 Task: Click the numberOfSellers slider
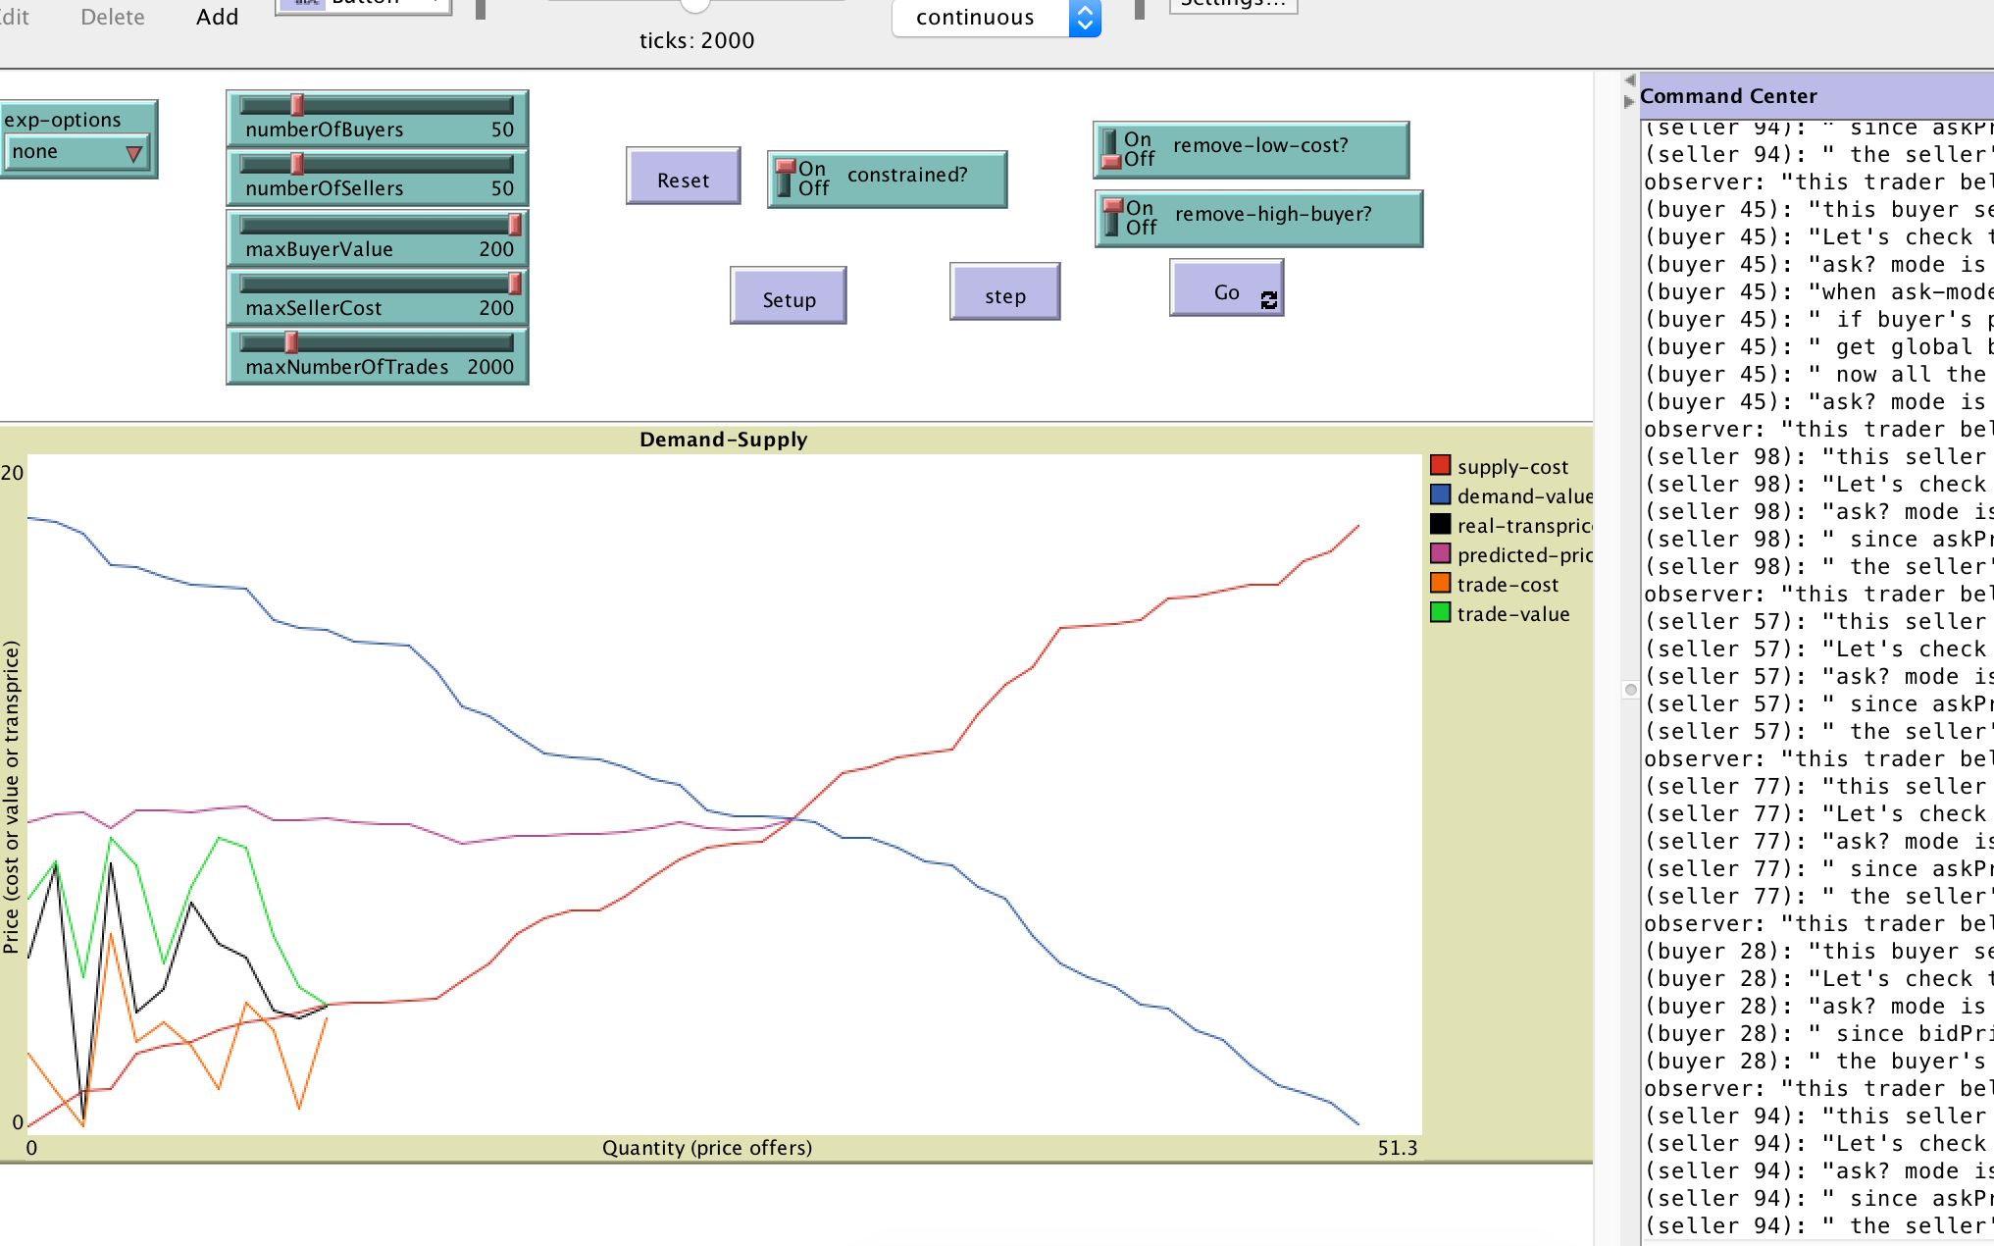tap(378, 177)
